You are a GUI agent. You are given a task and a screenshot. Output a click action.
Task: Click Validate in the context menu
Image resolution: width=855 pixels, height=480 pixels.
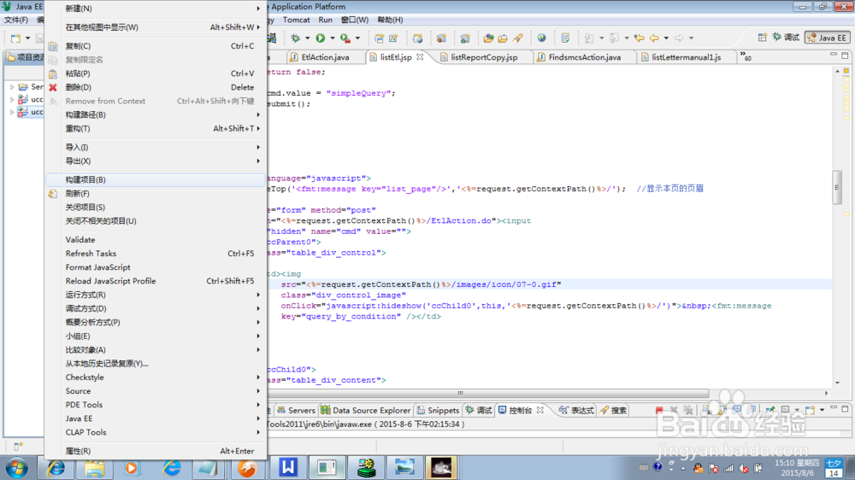click(156, 240)
